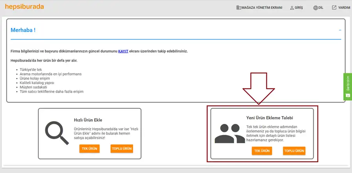Click TOPLU ÜRÜN under Yeni Ürün Ekleme Talebi

tap(294, 151)
